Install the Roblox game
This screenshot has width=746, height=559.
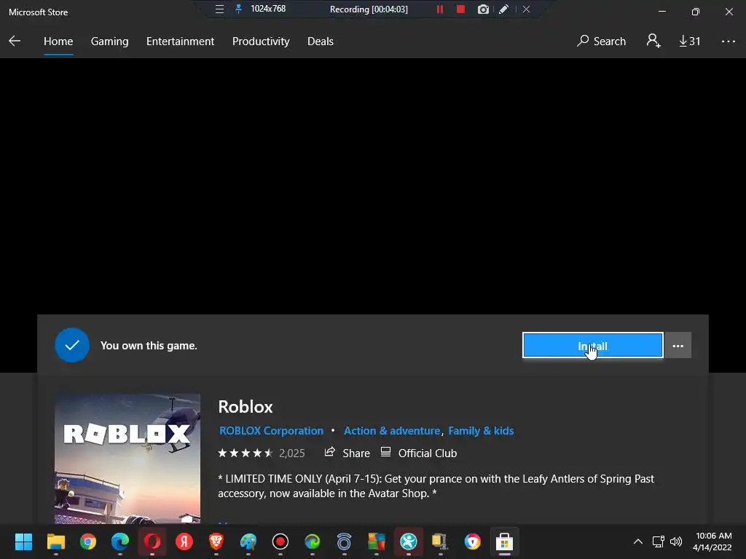coord(592,345)
